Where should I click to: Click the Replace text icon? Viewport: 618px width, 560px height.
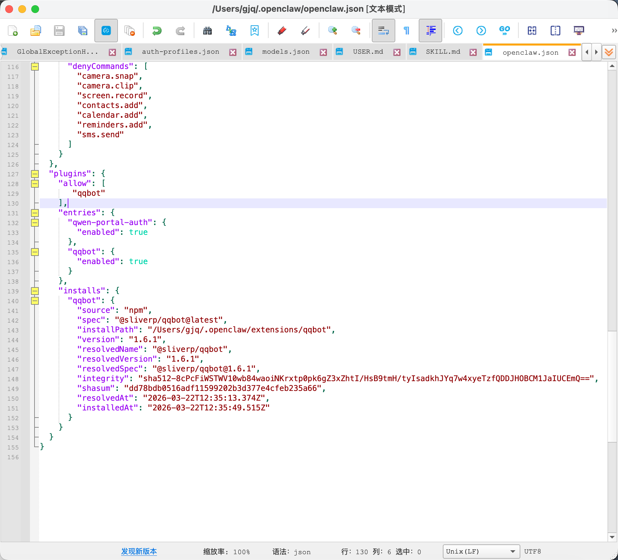click(231, 31)
